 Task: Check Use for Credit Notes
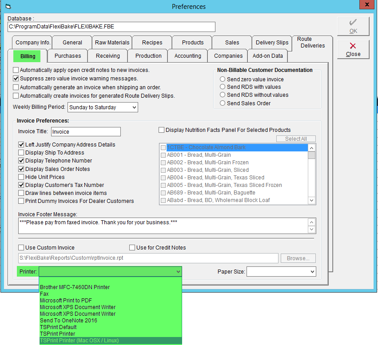click(132, 247)
